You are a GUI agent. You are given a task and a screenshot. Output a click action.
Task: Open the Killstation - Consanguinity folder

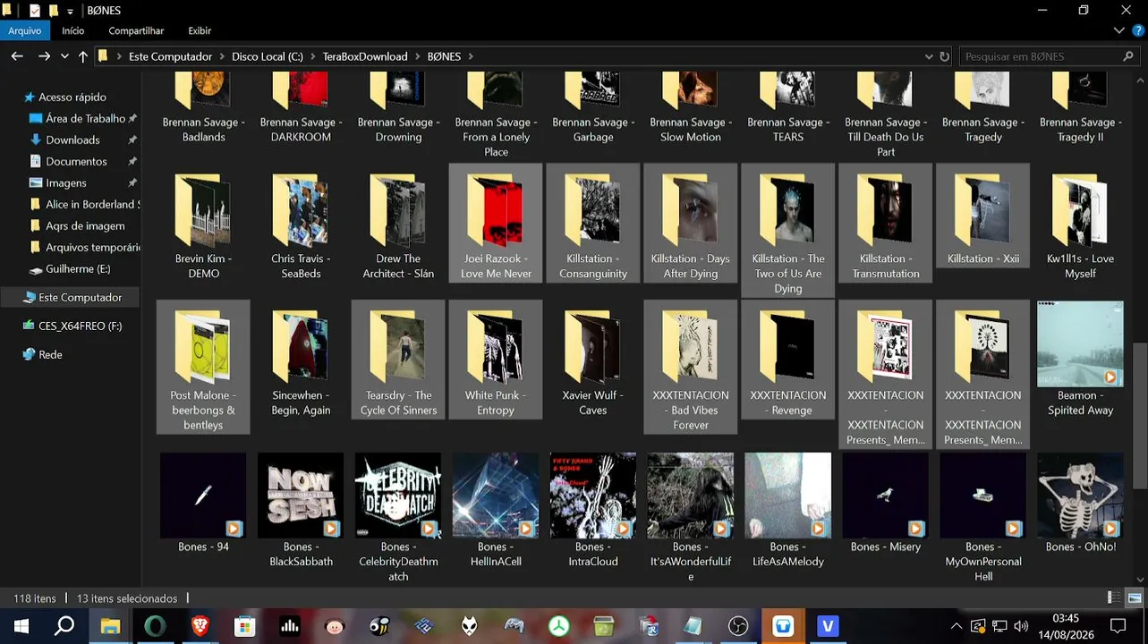(x=593, y=222)
